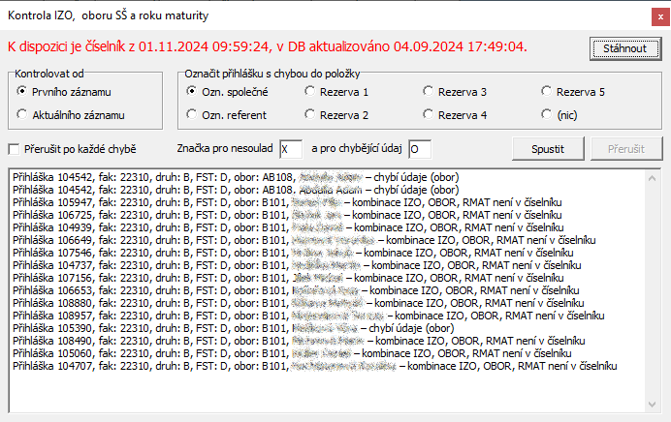
Task: Enable 'Přerušit po každé chybě' checkbox
Action: 15,149
